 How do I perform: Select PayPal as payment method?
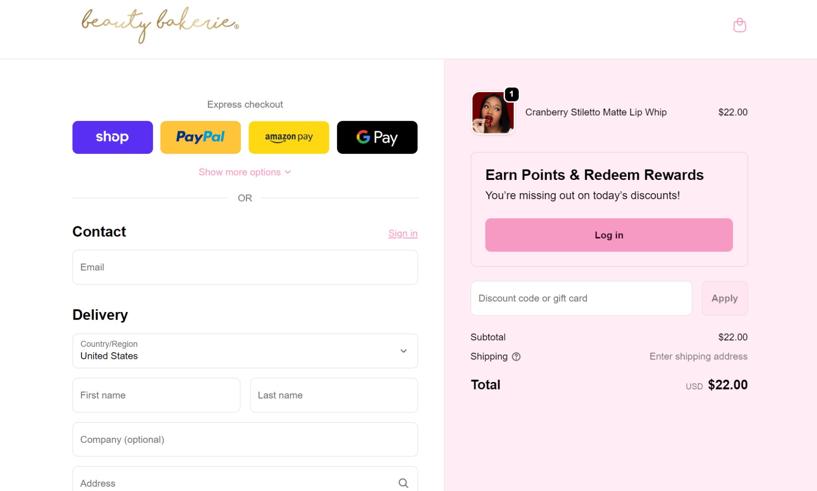tap(200, 137)
